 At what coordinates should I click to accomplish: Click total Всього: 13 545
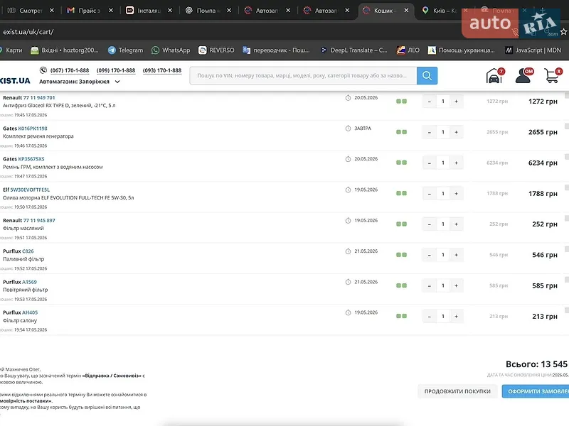[x=537, y=364]
